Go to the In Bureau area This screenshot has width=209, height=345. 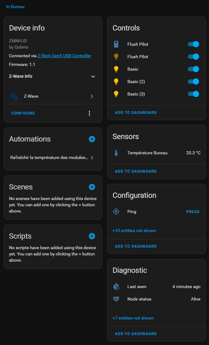tap(15, 7)
